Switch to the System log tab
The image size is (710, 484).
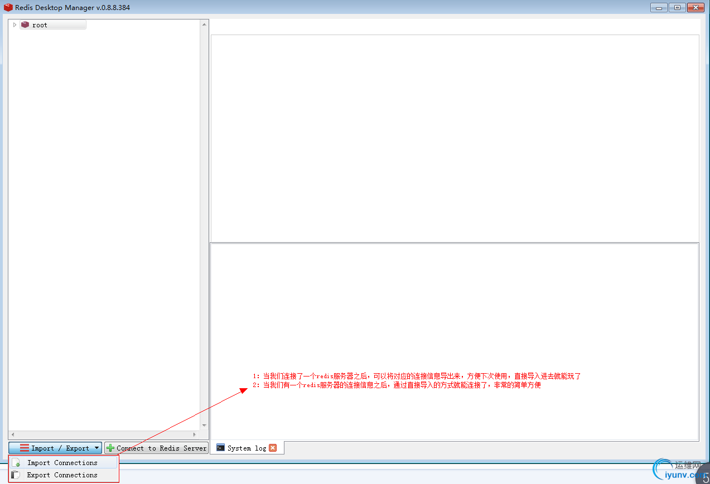[247, 448]
